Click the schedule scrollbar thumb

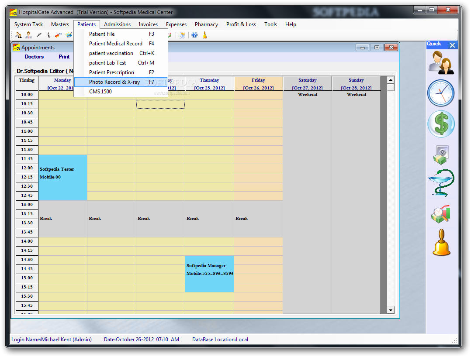(391, 87)
